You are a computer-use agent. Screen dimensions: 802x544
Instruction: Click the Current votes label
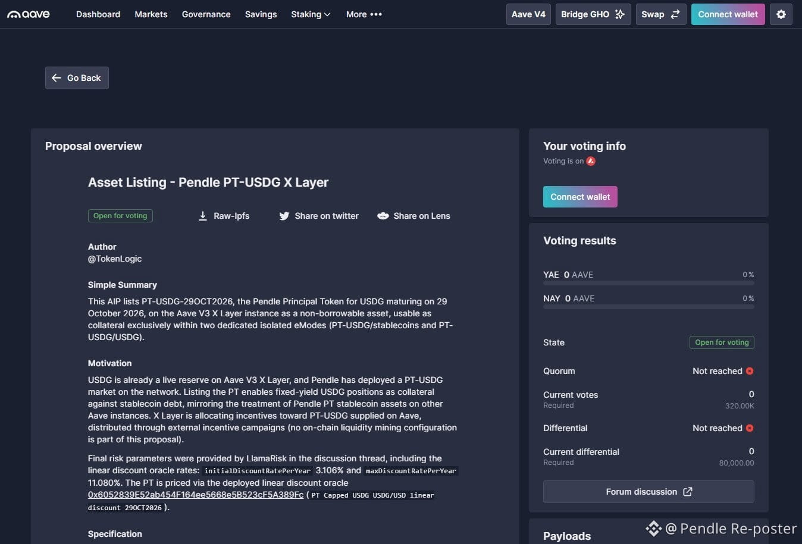[x=571, y=395]
